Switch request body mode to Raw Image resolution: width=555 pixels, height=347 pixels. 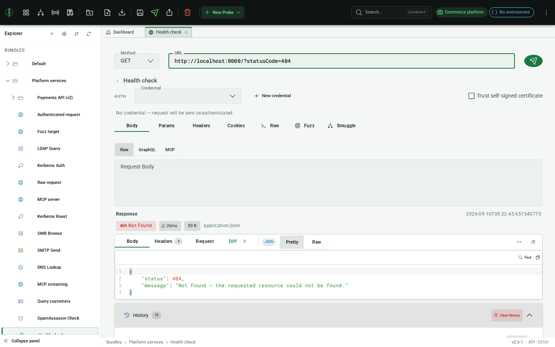(x=124, y=150)
